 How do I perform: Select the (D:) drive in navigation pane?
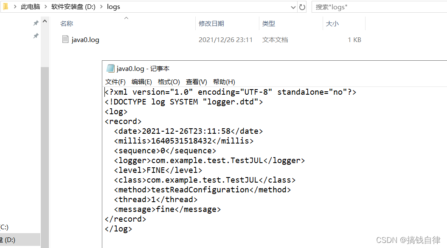pos(20,240)
